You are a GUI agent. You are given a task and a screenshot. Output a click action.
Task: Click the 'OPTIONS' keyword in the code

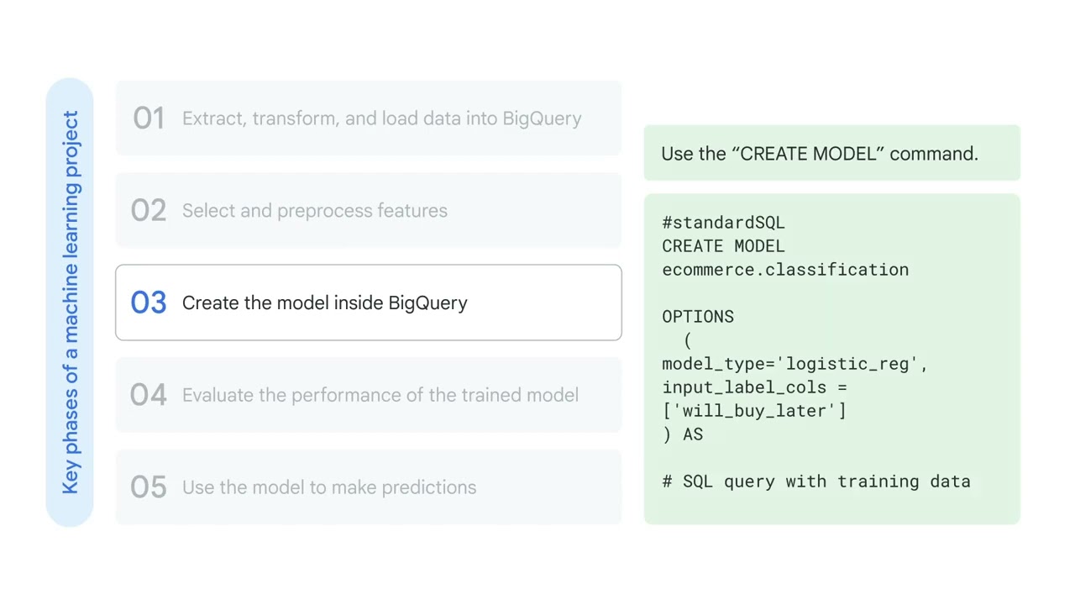coord(698,317)
